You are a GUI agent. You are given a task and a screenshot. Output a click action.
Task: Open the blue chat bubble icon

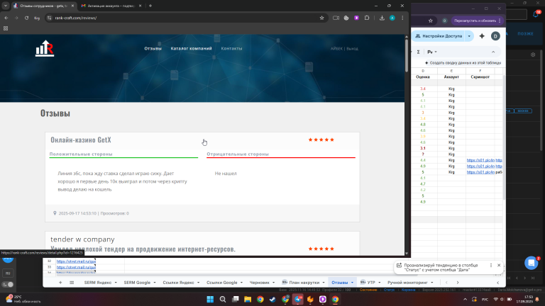(x=531, y=263)
